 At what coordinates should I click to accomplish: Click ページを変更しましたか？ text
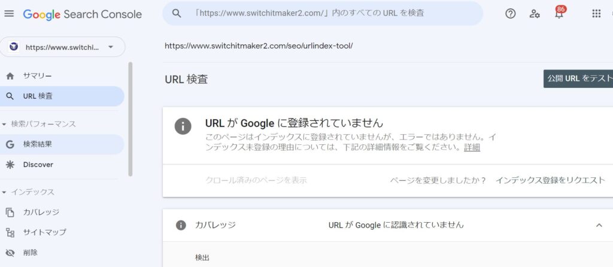tap(438, 180)
